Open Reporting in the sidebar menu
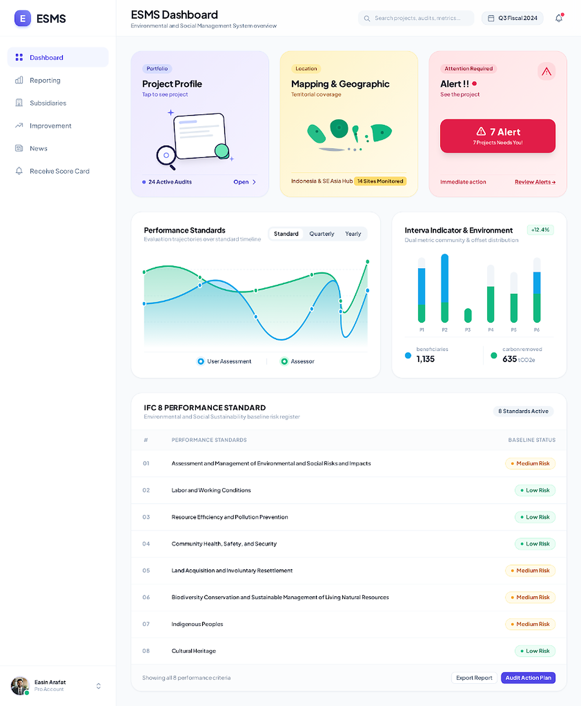This screenshot has width=581, height=706. tap(58, 80)
